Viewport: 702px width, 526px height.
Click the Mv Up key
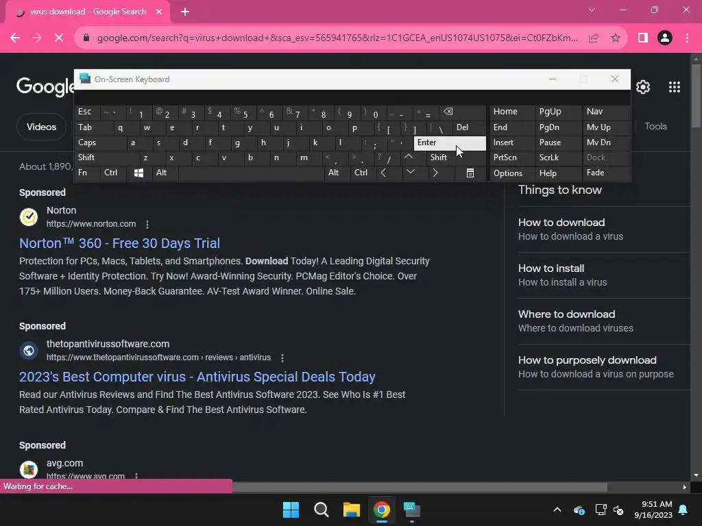click(606, 127)
